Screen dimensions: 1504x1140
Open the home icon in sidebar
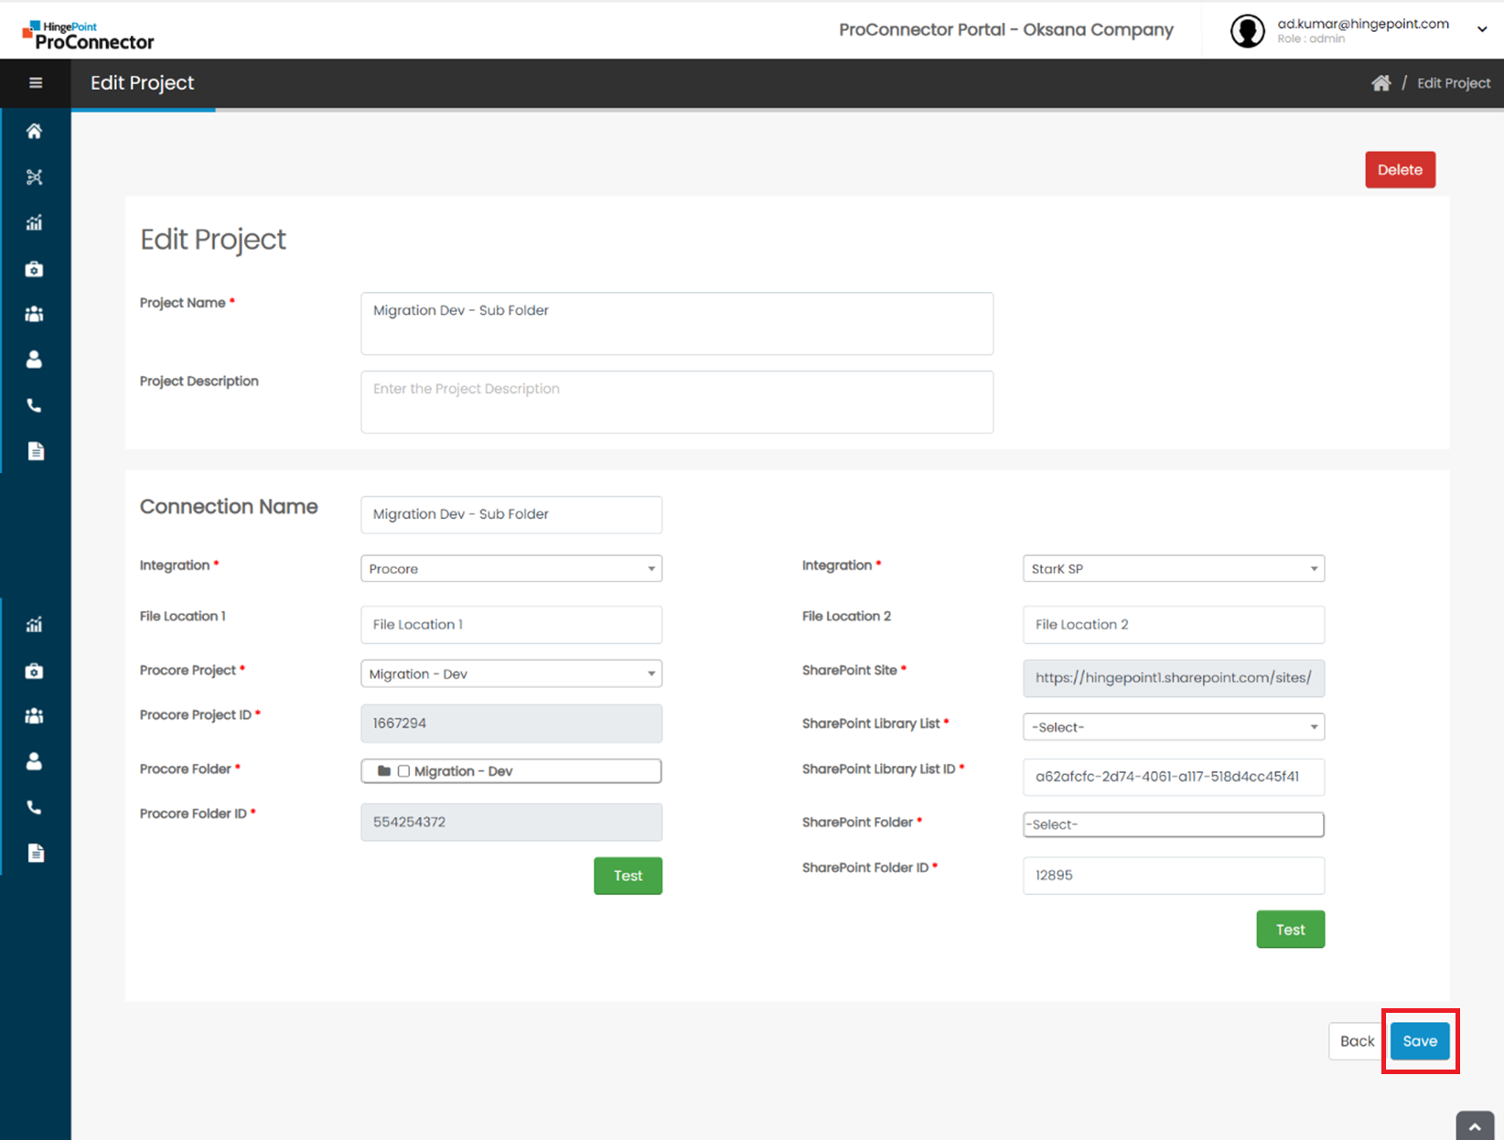(35, 132)
